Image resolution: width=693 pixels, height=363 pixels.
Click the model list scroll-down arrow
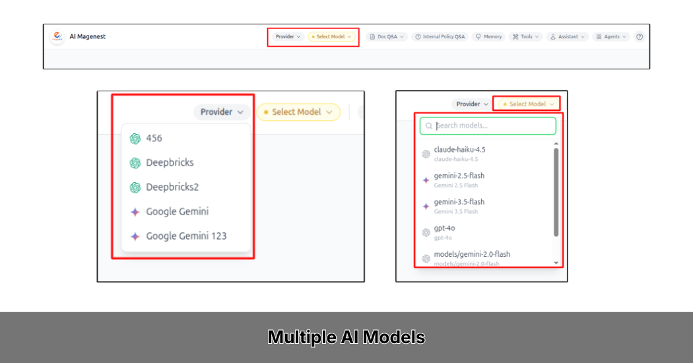pos(556,263)
